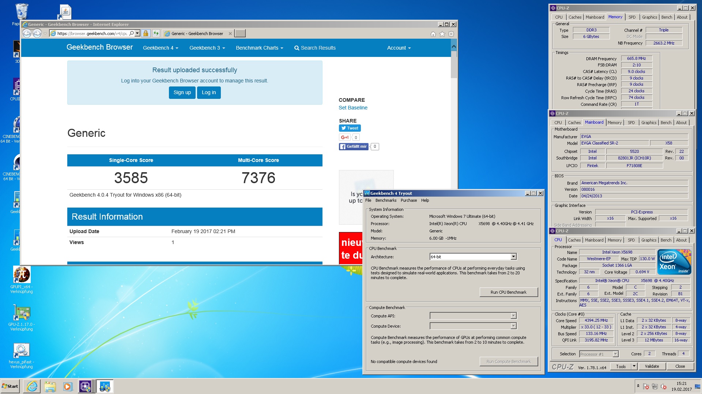Click the Intel Xeon inside logo

[674, 262]
